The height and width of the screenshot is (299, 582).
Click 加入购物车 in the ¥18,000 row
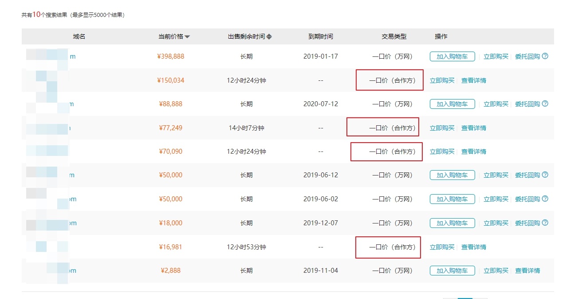click(x=452, y=223)
